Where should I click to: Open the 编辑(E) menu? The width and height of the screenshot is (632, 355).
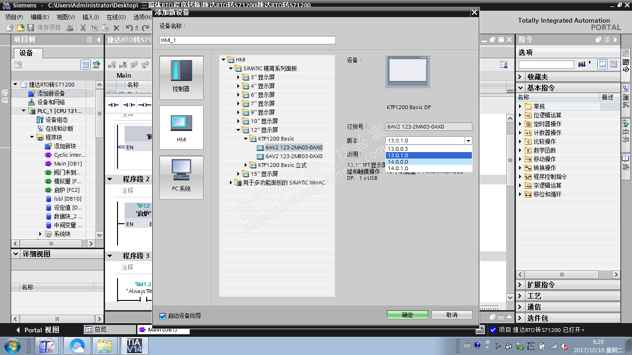tap(40, 17)
